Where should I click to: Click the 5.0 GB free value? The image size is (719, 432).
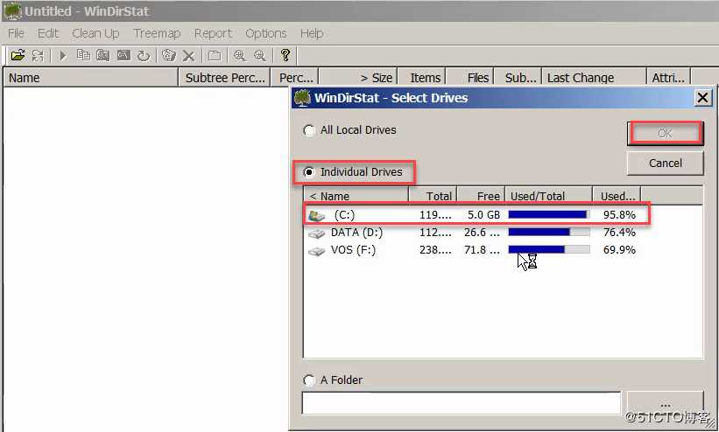[483, 215]
